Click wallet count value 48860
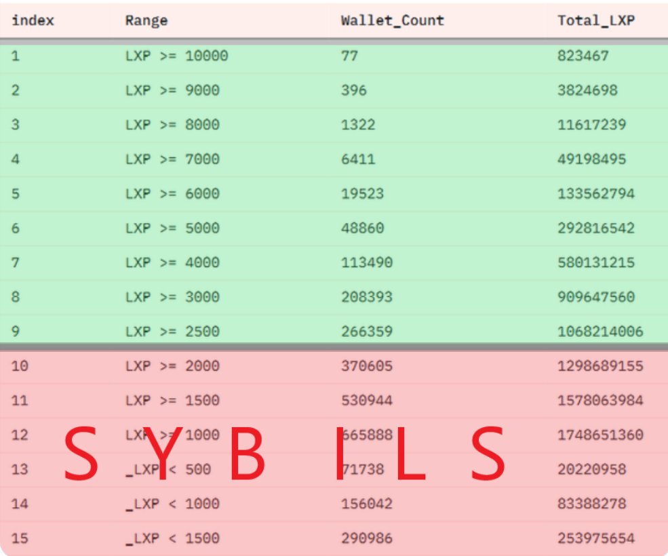 coord(362,228)
